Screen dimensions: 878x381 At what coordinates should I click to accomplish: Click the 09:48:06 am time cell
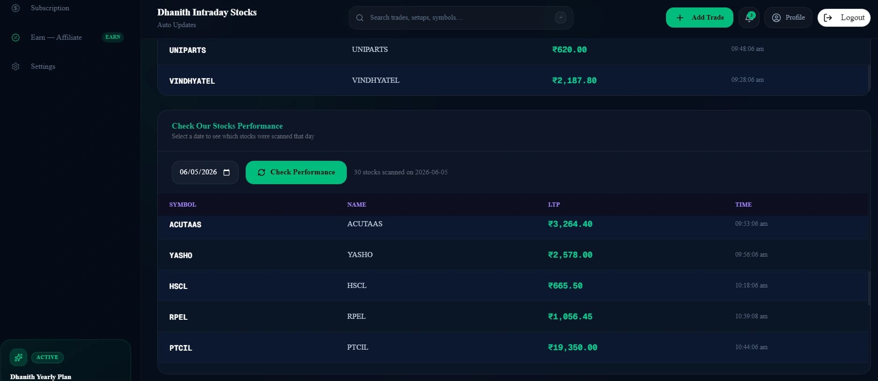pos(747,49)
